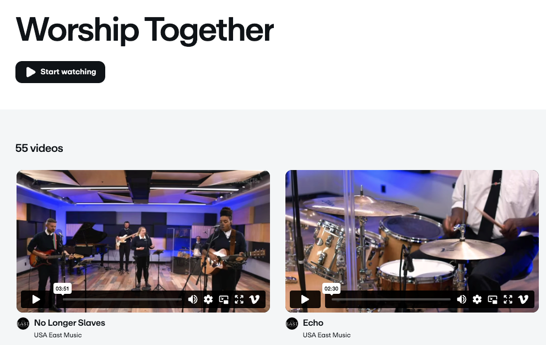Image resolution: width=546 pixels, height=345 pixels.
Task: Select the Echo drum video thumbnail
Action: 412,229
